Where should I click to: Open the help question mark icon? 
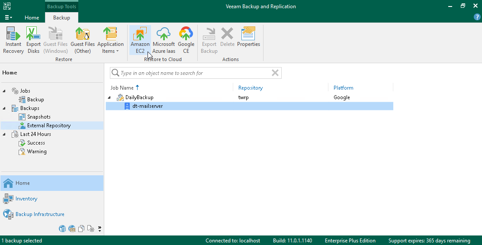click(x=477, y=17)
